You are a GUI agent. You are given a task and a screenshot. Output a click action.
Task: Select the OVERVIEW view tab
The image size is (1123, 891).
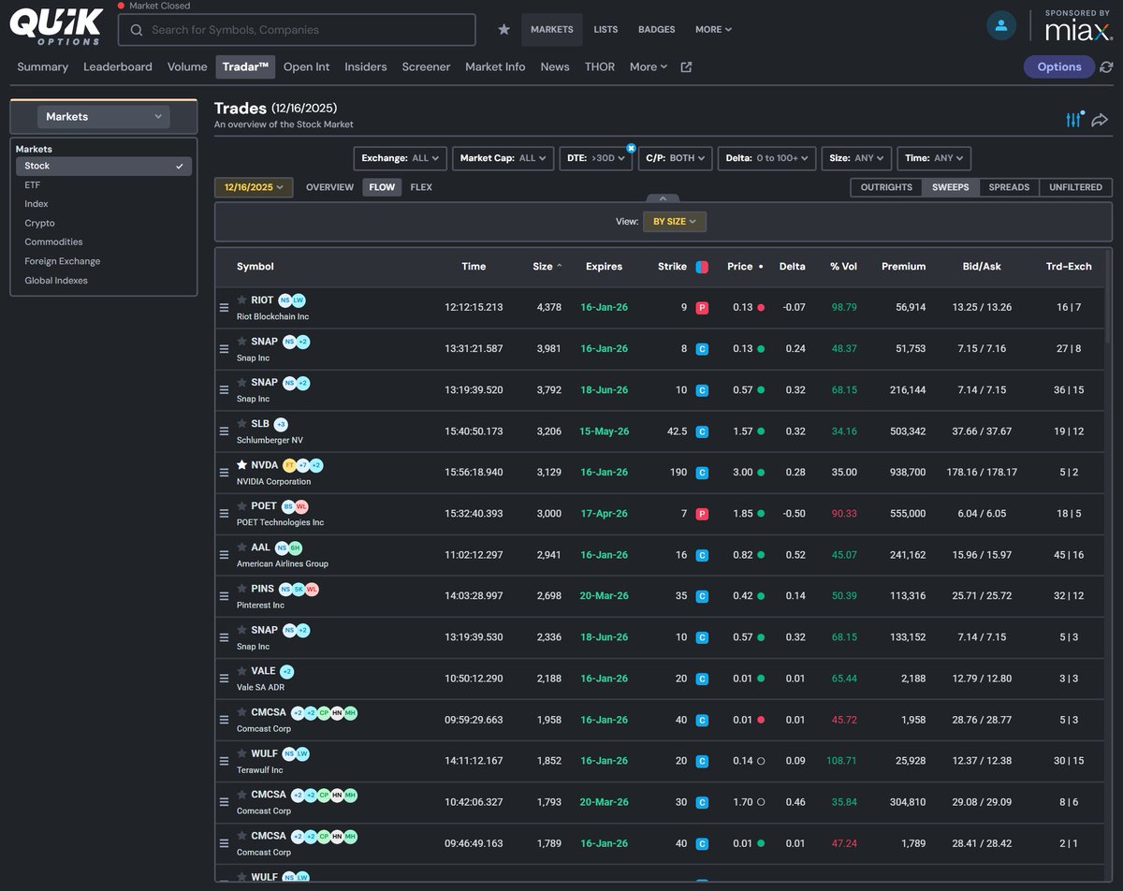coord(329,187)
